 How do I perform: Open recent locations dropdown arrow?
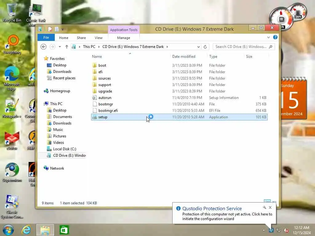tap(60, 47)
